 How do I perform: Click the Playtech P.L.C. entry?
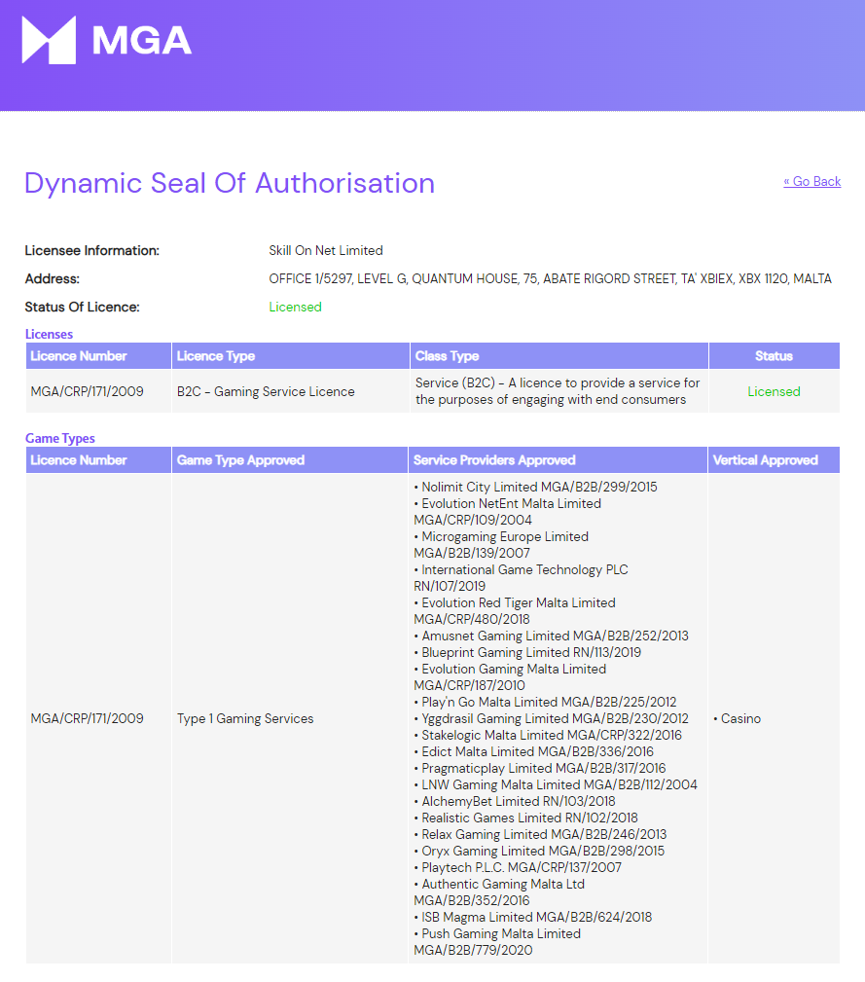pos(518,867)
